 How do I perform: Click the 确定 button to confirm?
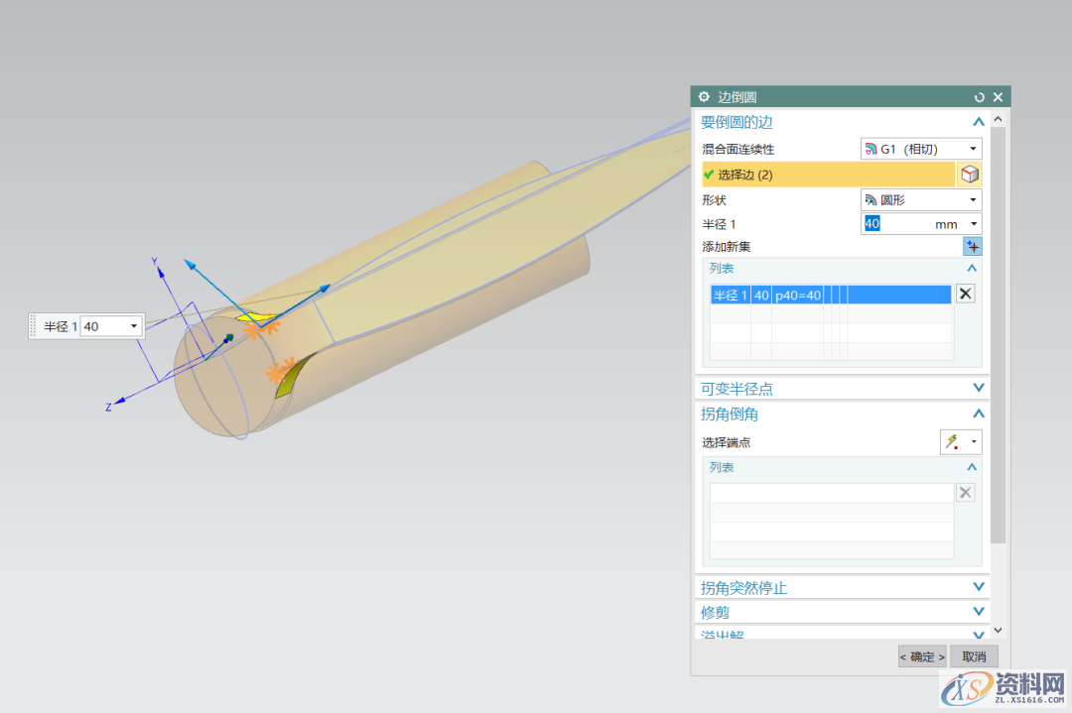click(921, 656)
